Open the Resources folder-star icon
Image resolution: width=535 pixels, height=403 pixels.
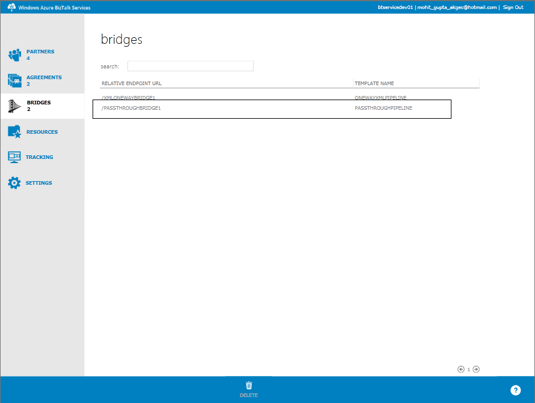(14, 132)
